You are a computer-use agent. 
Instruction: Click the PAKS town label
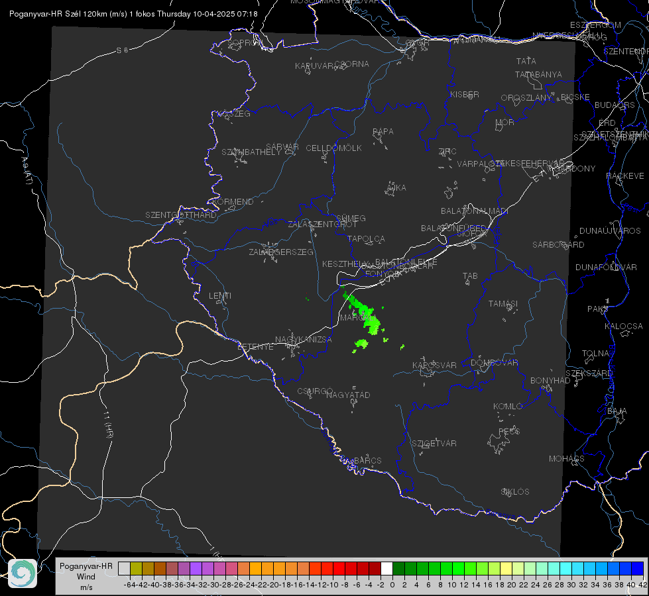point(598,309)
